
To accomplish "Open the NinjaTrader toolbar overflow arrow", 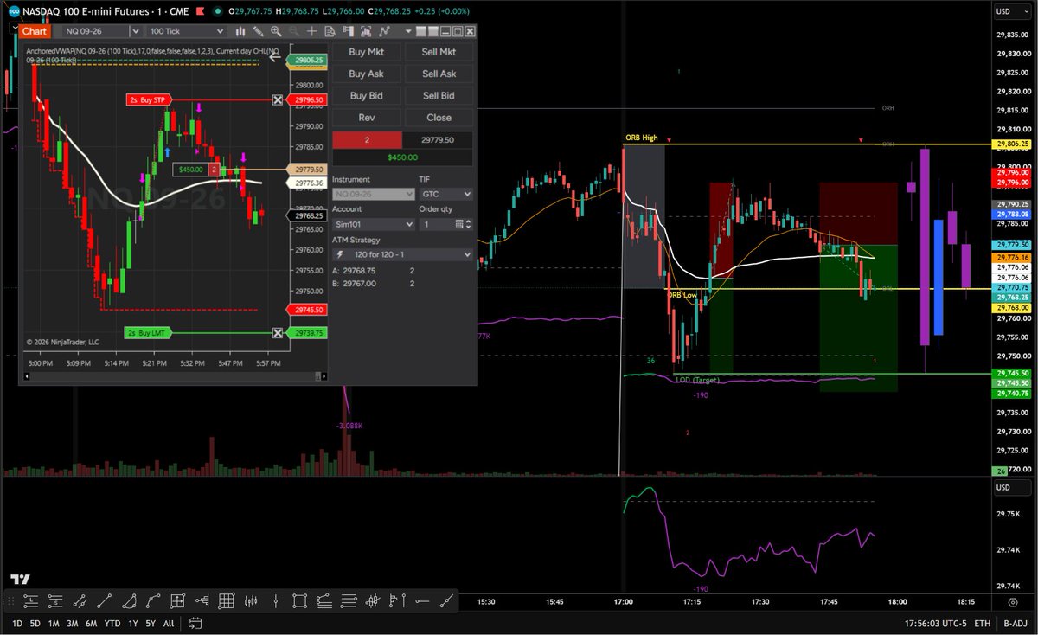I will point(408,31).
